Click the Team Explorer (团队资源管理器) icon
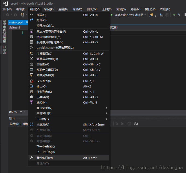The image size is (186, 173). 32,36
